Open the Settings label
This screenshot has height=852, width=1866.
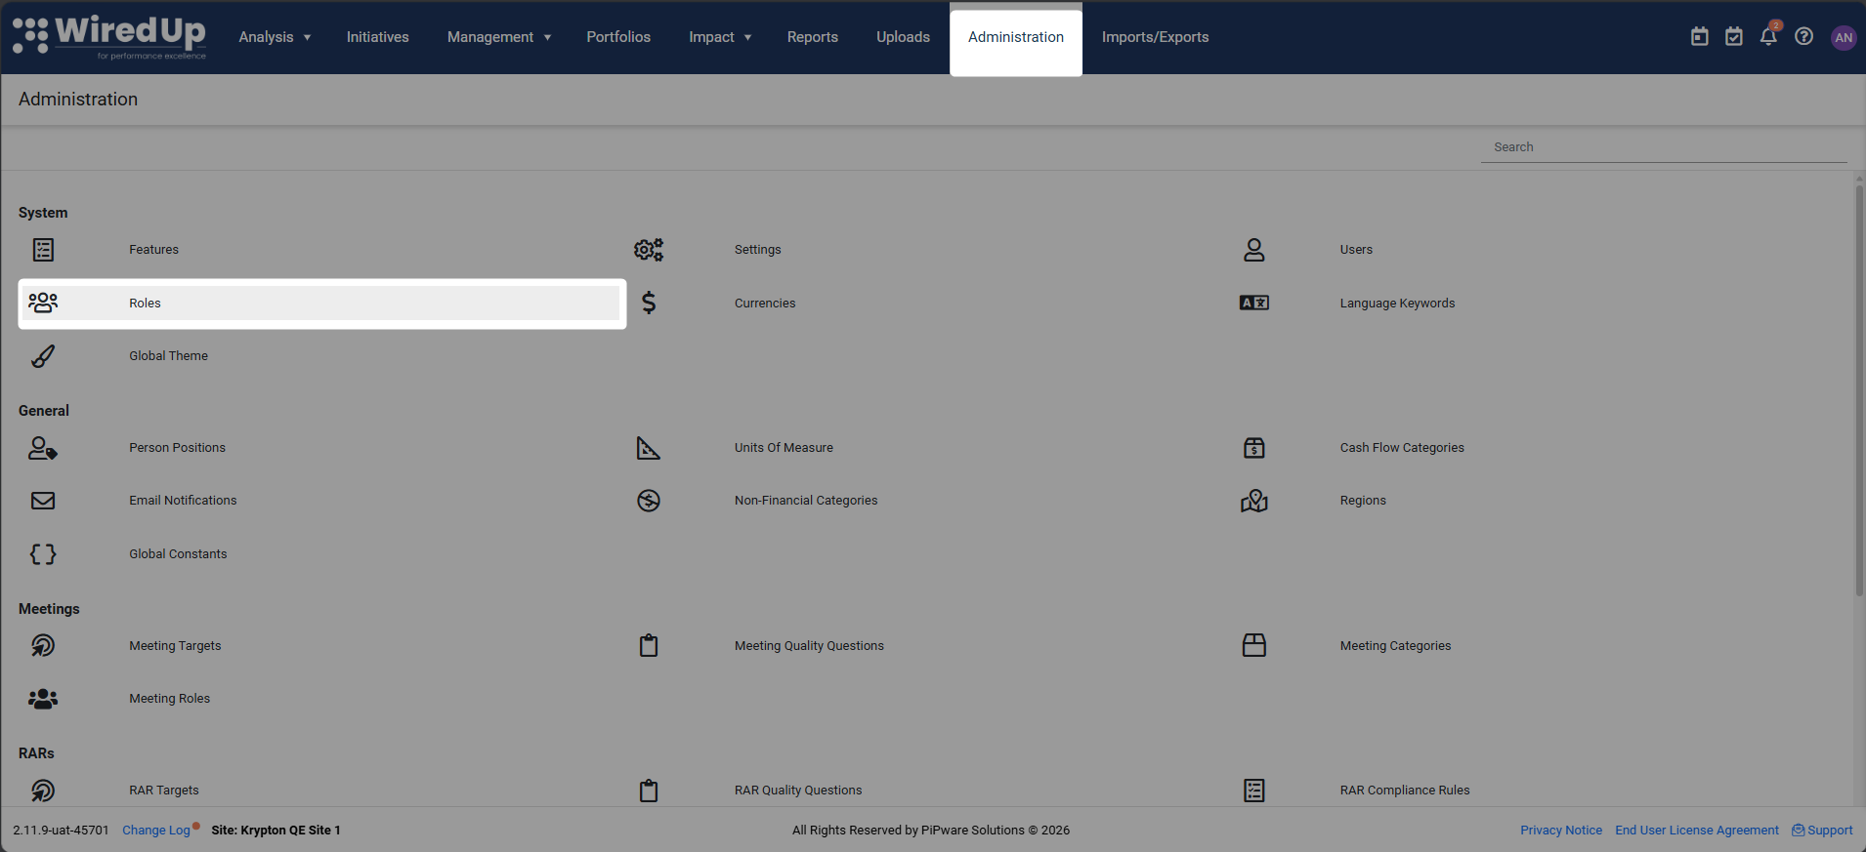pyautogui.click(x=758, y=250)
